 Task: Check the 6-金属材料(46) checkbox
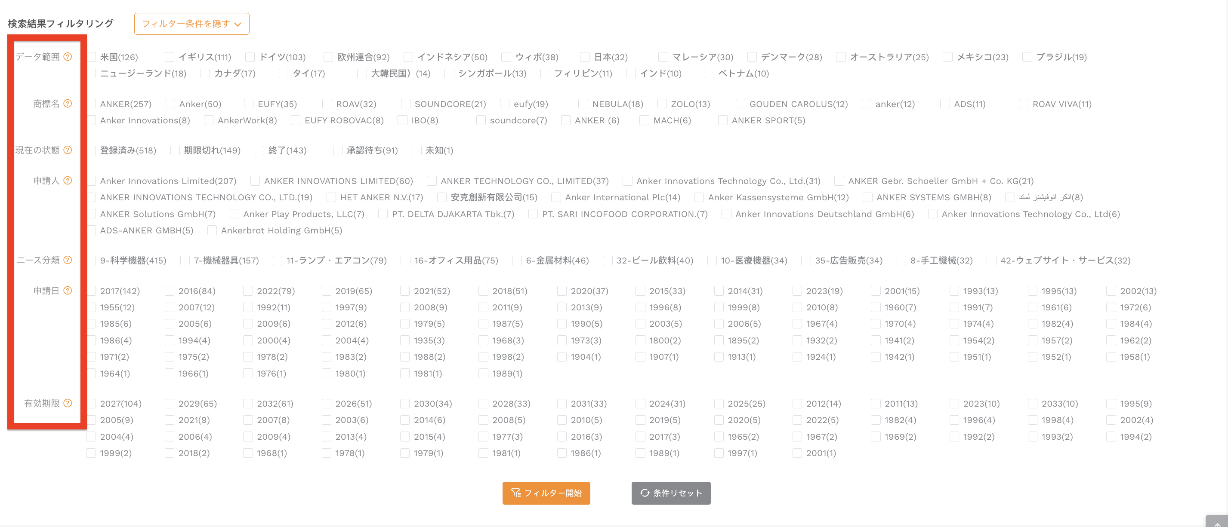[517, 260]
